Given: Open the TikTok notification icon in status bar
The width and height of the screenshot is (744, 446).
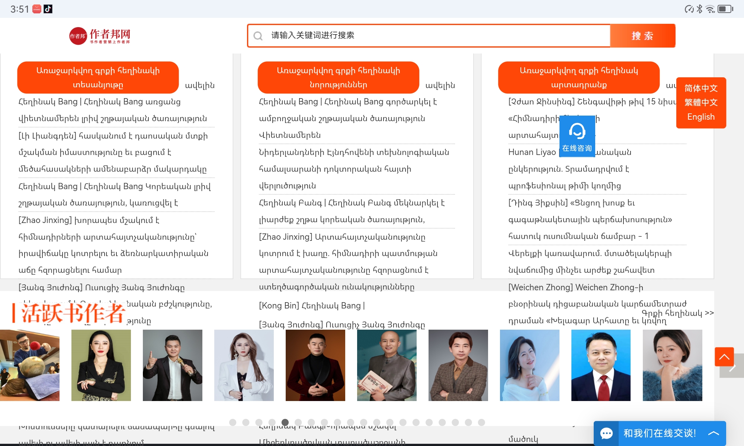Looking at the screenshot, I should [x=48, y=9].
